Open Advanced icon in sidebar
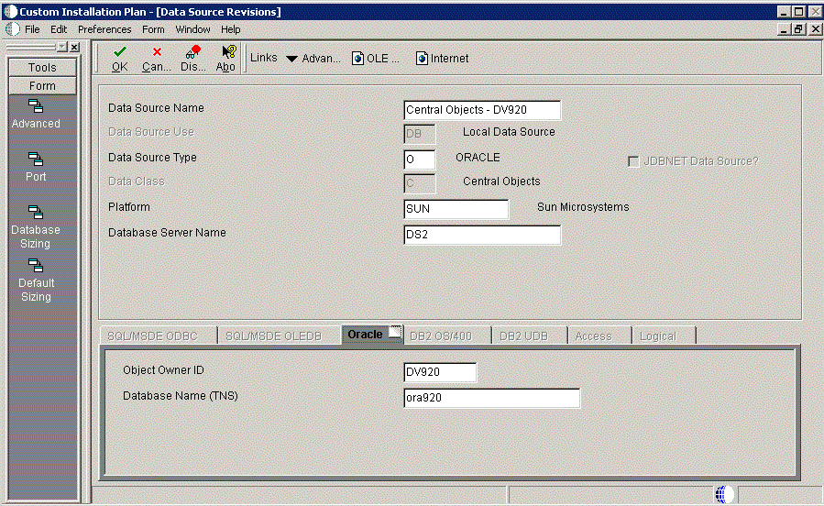 tap(36, 106)
